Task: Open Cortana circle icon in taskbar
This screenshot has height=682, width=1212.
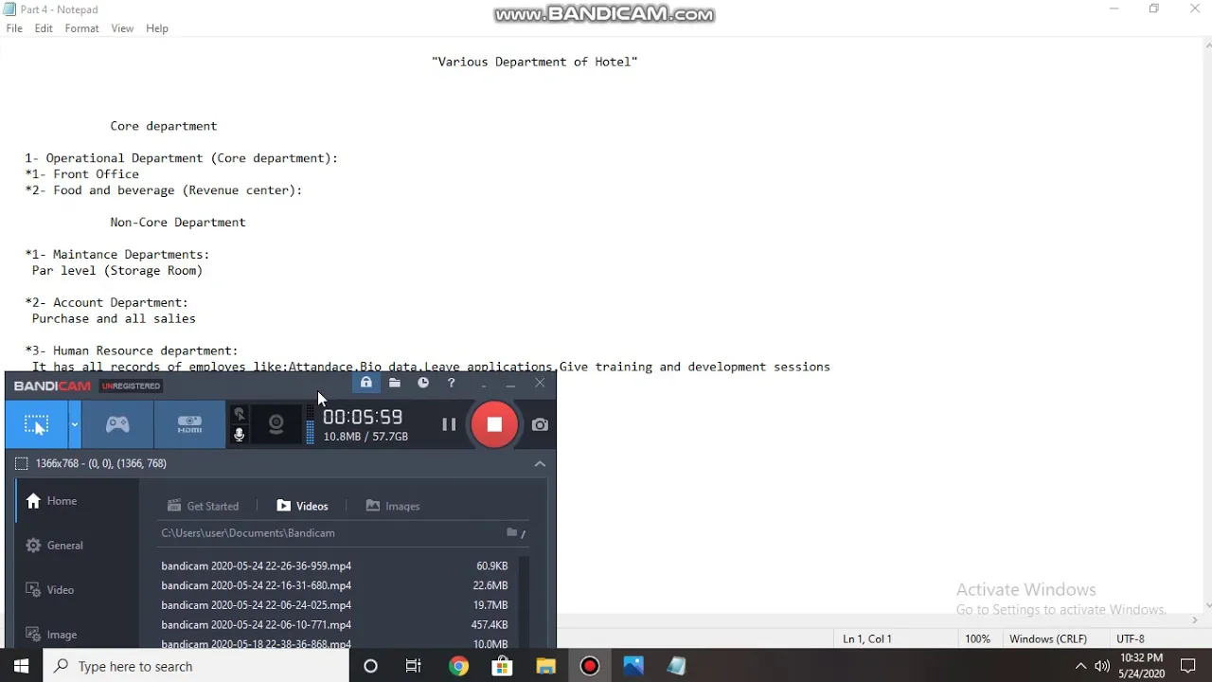Action: (370, 666)
